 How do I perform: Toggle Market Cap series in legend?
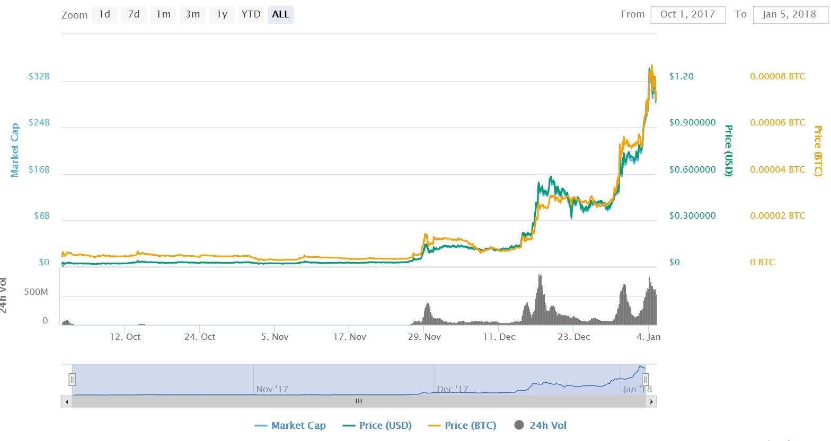[x=290, y=425]
